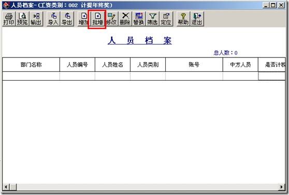The image size is (289, 195).
Task: Select the 导出 export tool
Action: (x=67, y=19)
